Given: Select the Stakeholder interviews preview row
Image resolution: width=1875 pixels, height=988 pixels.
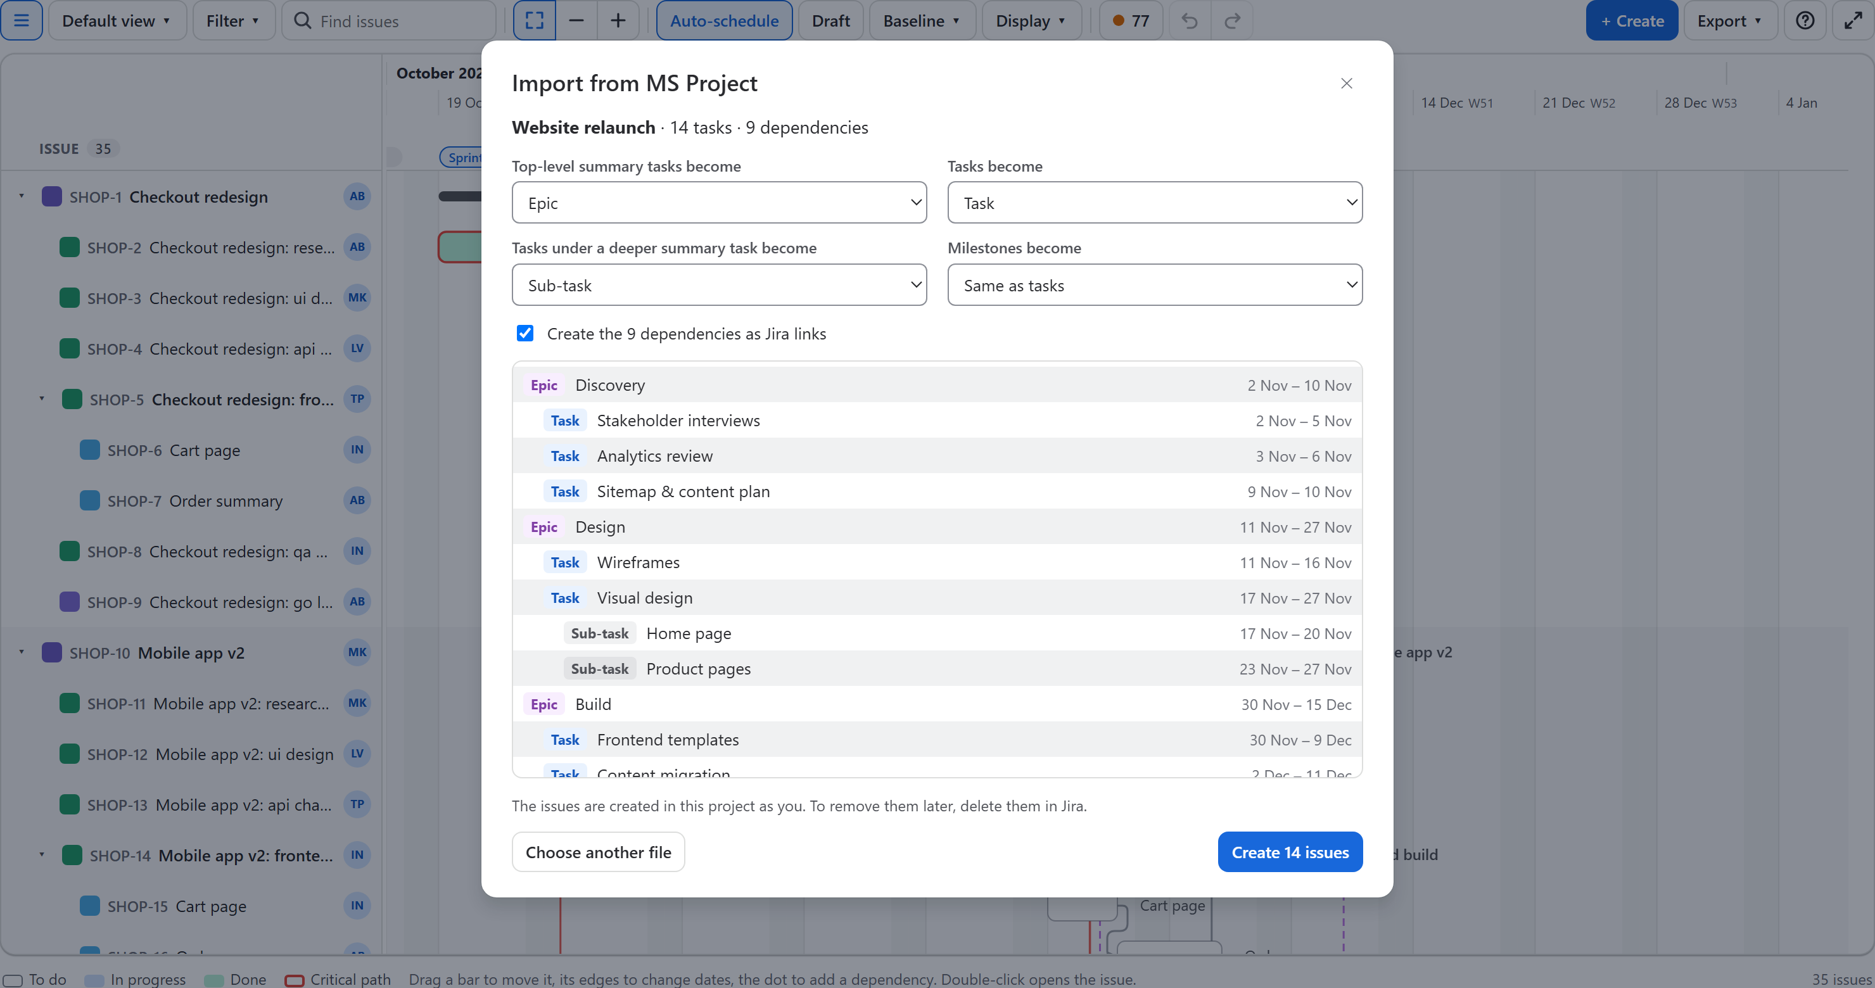Looking at the screenshot, I should [937, 421].
